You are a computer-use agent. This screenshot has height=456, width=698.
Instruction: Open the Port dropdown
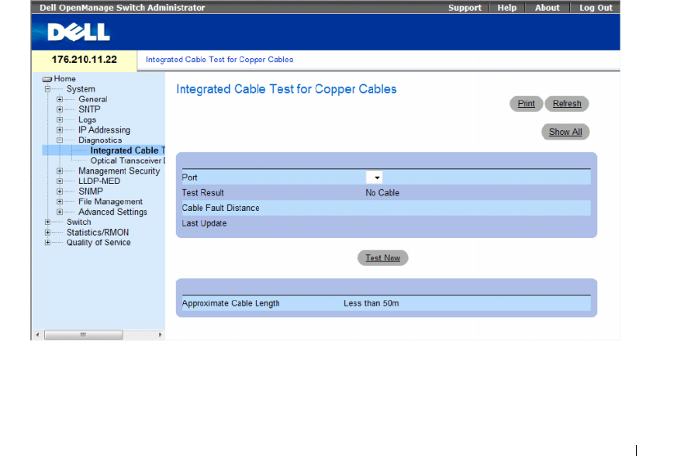point(375,178)
